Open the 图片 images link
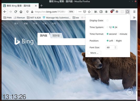 [x=16, y=23]
